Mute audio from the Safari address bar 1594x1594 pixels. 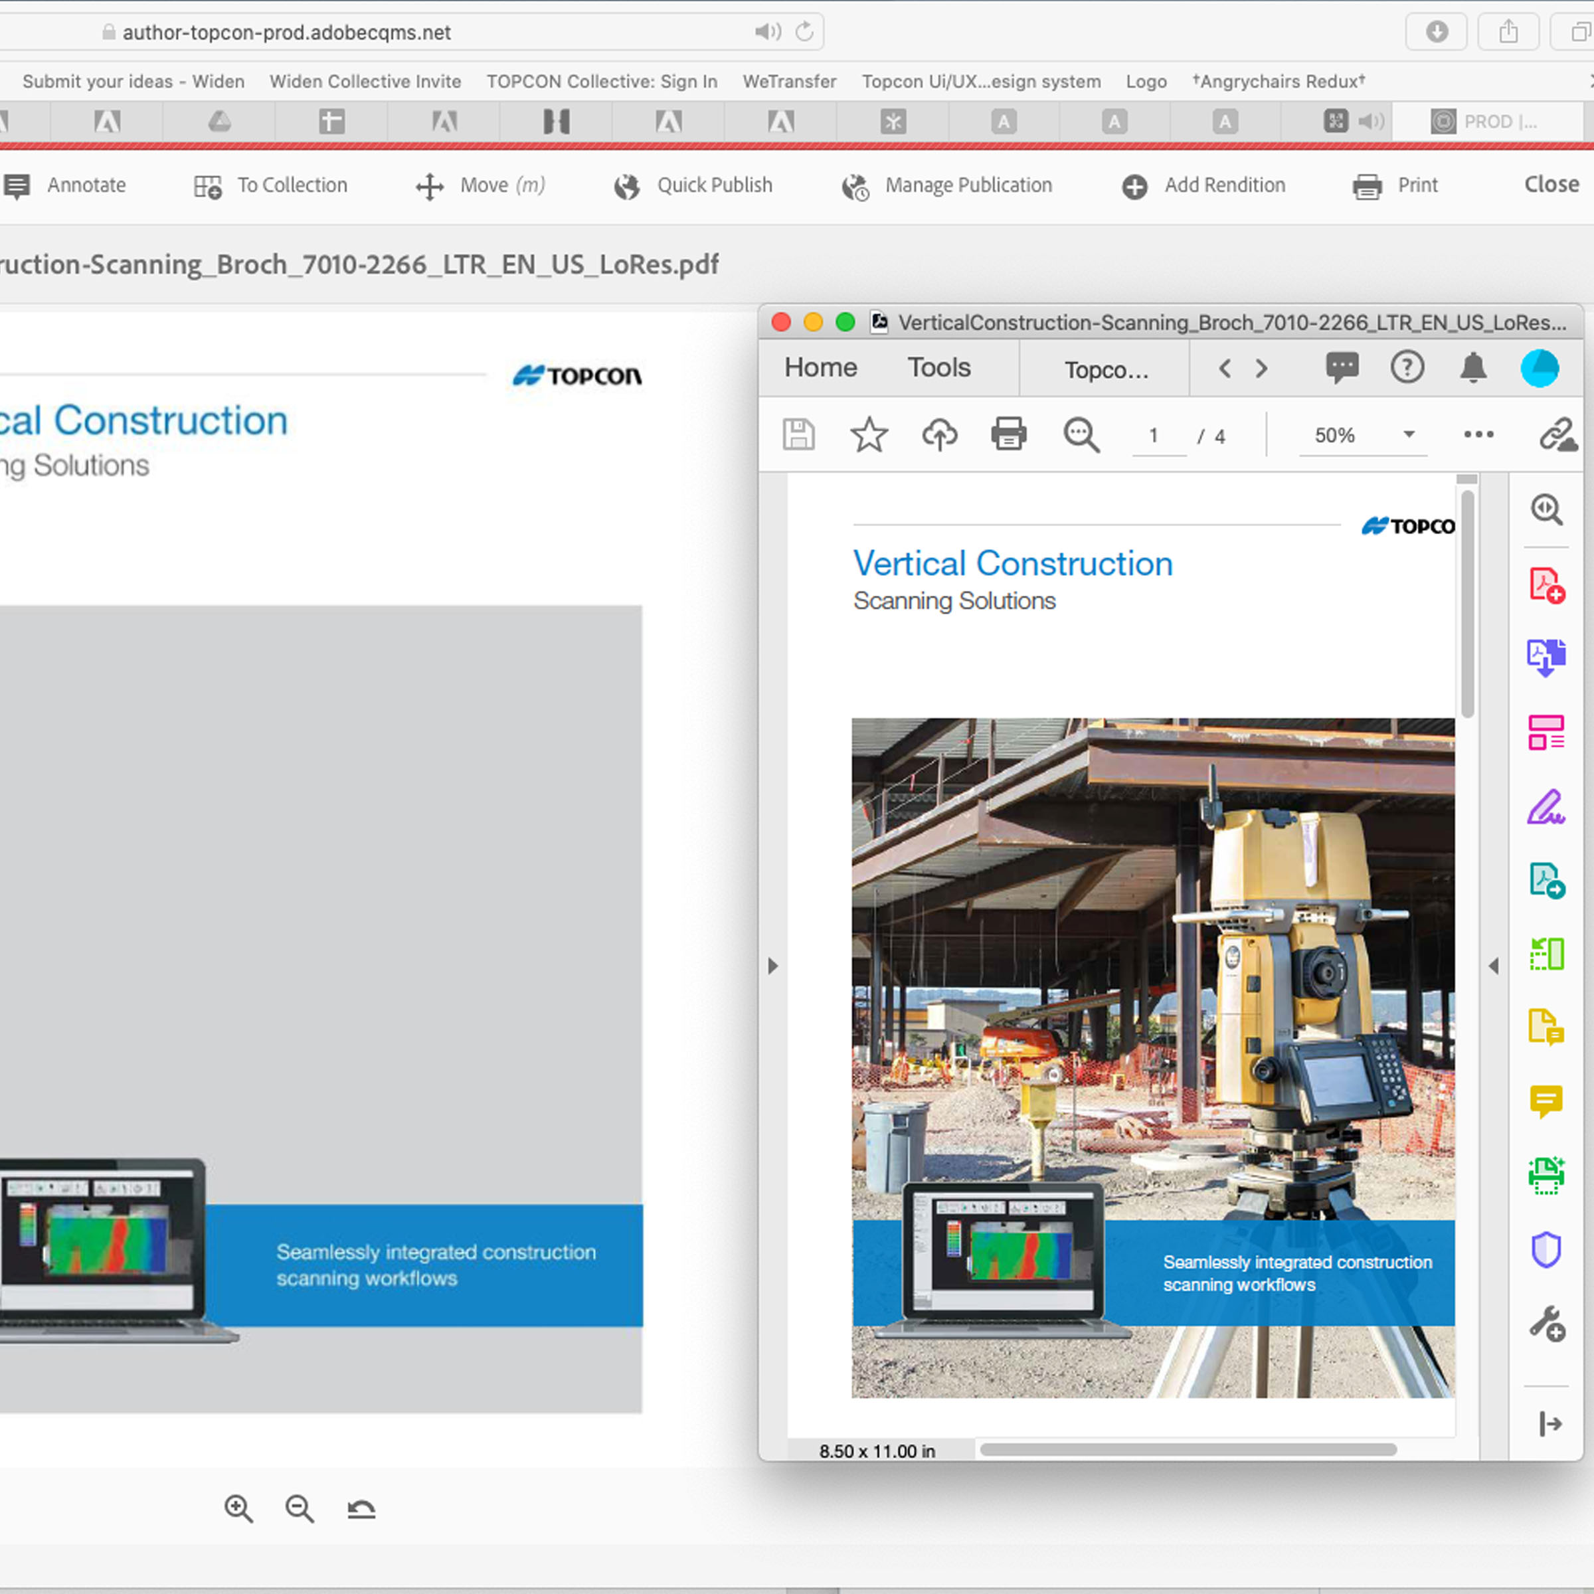pyautogui.click(x=767, y=32)
